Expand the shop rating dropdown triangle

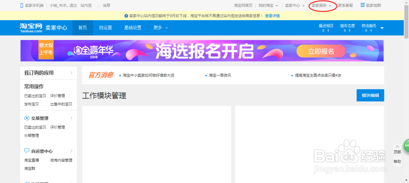click(x=382, y=28)
